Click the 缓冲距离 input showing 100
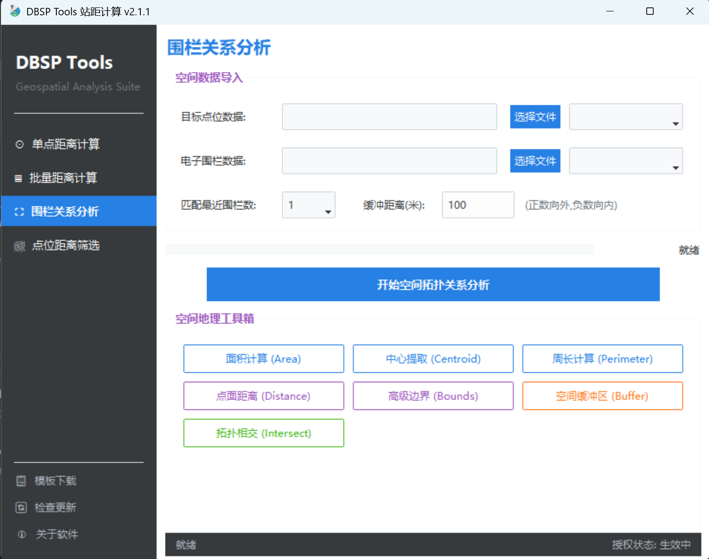Screen dimensions: 709x559 [477, 204]
